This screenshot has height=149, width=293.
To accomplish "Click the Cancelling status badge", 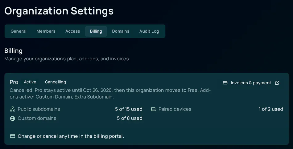I will [x=56, y=82].
